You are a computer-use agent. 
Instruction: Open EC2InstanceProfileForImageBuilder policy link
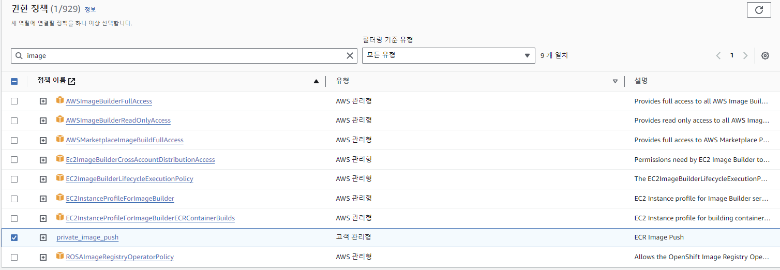[x=120, y=199]
